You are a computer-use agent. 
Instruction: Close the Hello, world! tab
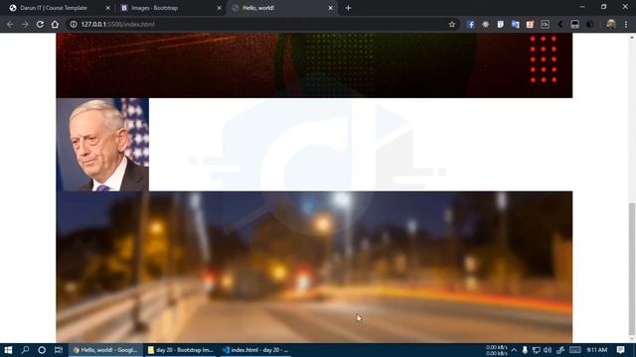tap(330, 8)
